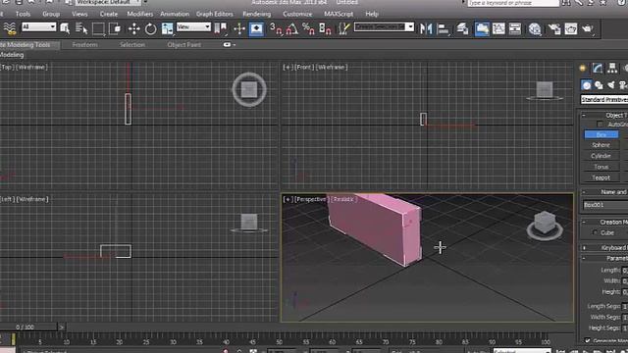Collapse the Object Type rollout

coord(584,116)
